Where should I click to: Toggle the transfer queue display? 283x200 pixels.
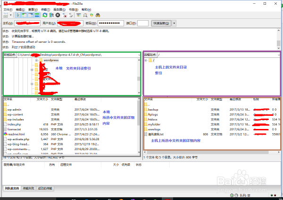[x=37, y=15]
